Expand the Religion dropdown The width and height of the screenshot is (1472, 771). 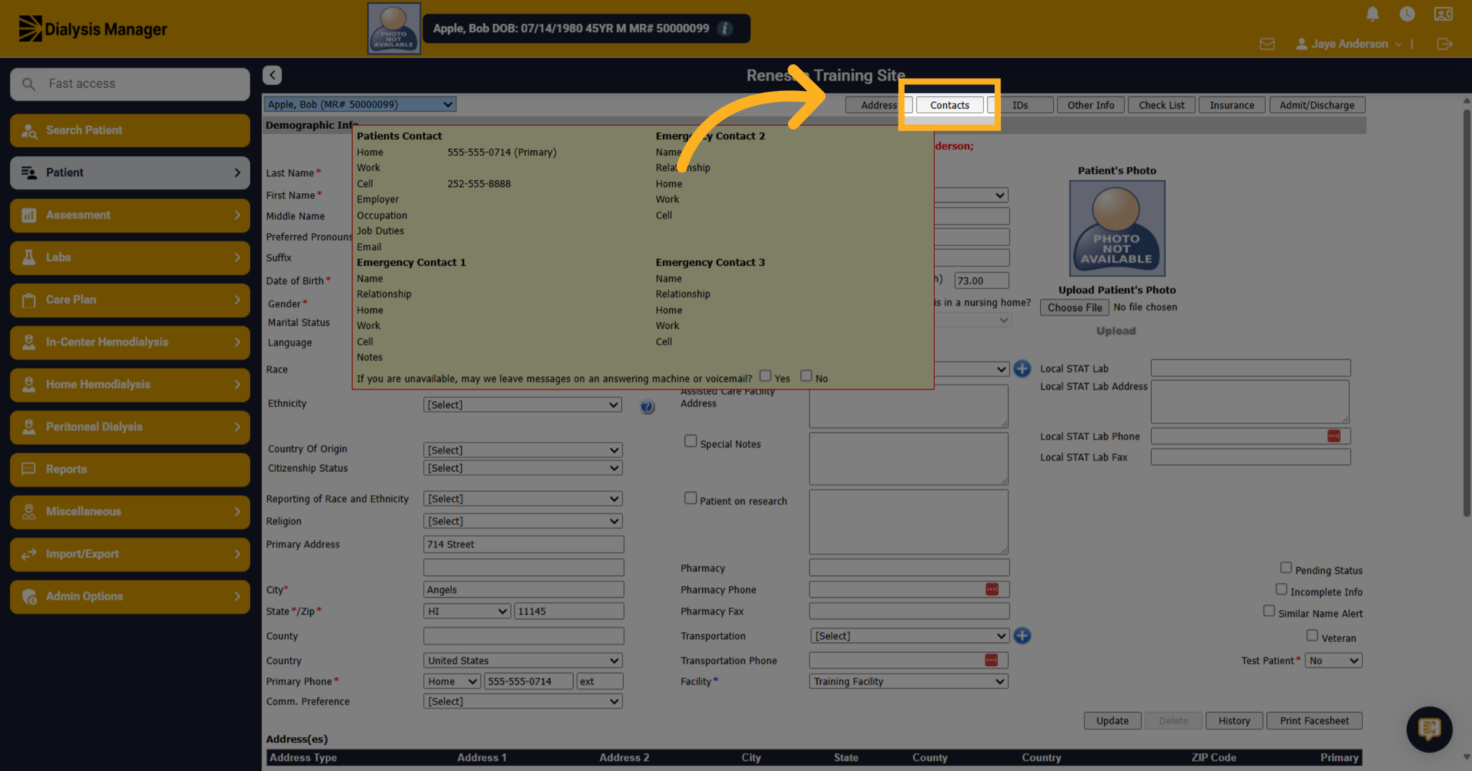(x=523, y=521)
